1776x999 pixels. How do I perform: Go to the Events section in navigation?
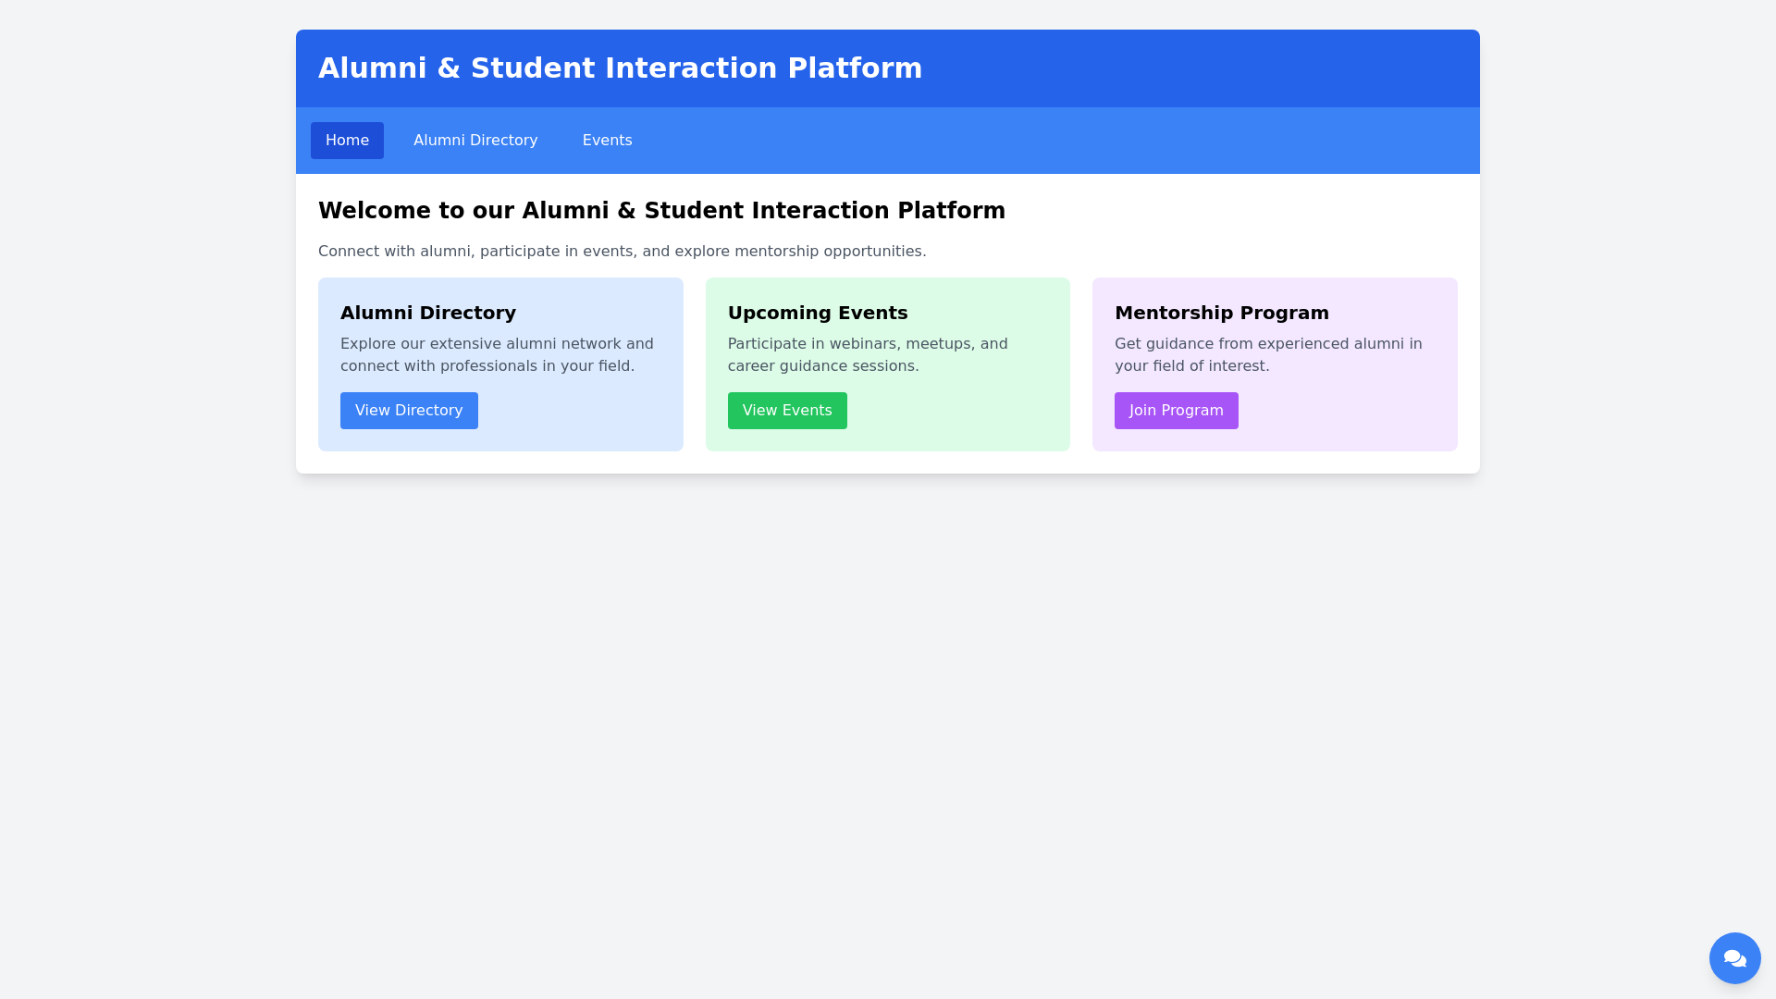[x=607, y=140]
